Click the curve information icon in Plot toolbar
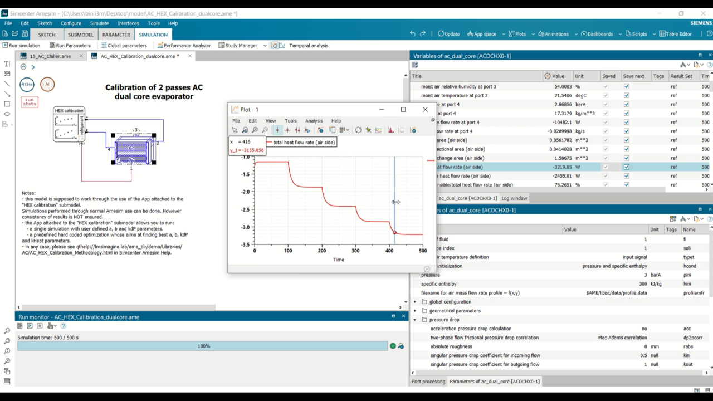This screenshot has height=401, width=713. tap(320, 130)
